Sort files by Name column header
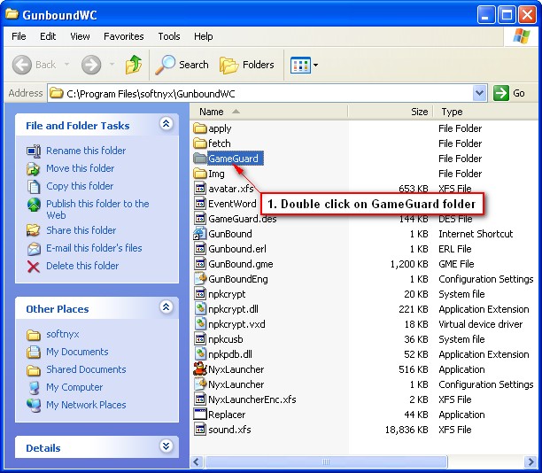Image resolution: width=542 pixels, height=473 pixels. (x=268, y=112)
